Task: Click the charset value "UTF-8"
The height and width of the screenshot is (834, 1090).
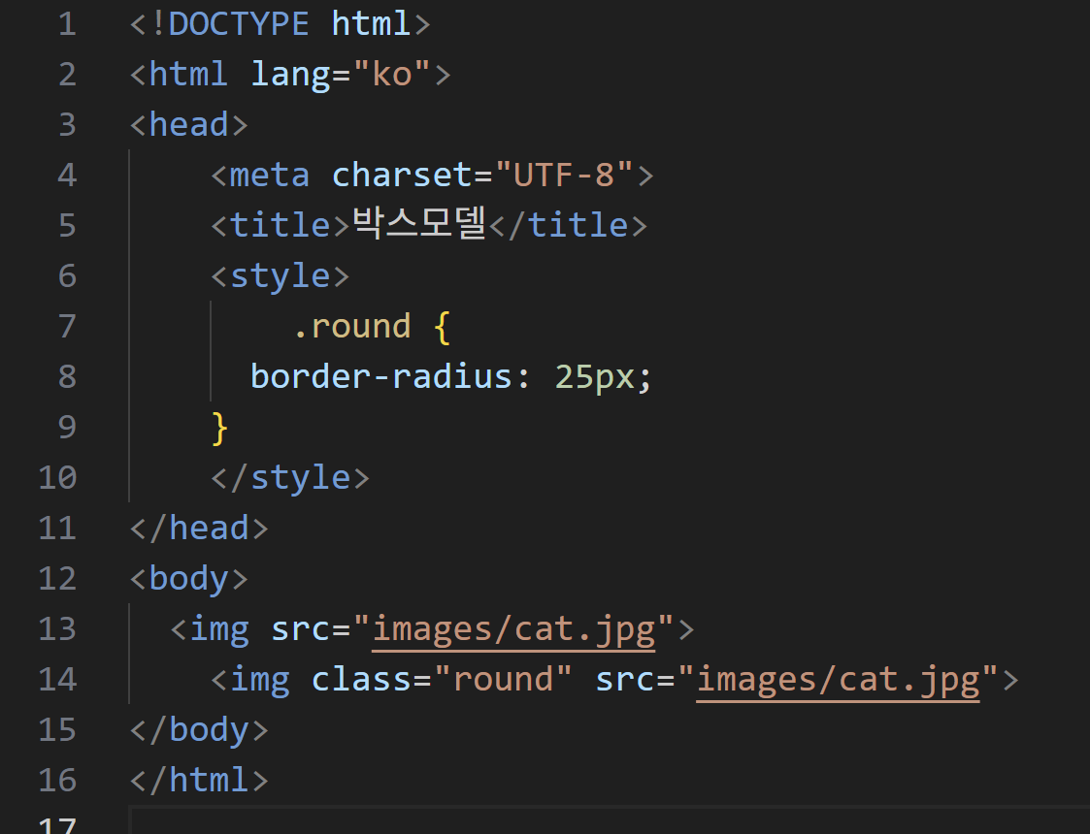Action: pyautogui.click(x=565, y=175)
